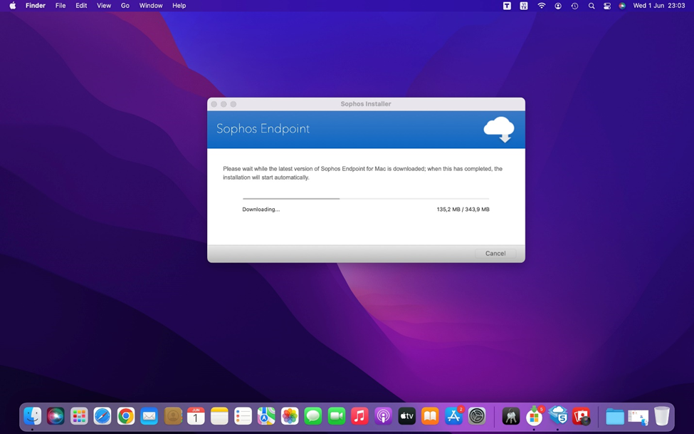Click the Sophos cloud download icon
The width and height of the screenshot is (694, 434).
(x=498, y=130)
